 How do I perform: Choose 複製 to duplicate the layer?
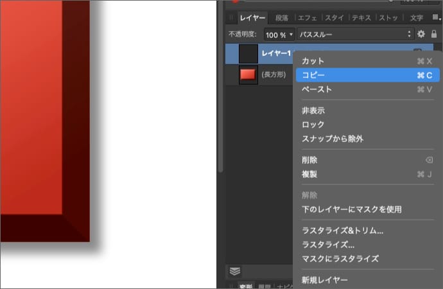[x=309, y=174]
